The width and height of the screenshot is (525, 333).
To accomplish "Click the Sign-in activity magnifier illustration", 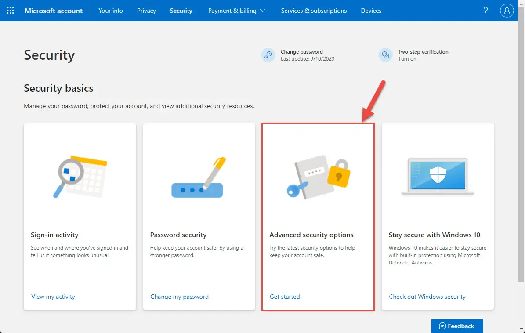I will click(x=80, y=177).
